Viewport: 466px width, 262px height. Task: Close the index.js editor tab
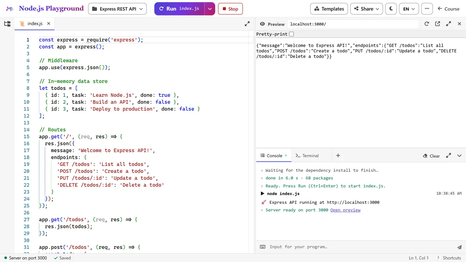pyautogui.click(x=48, y=23)
